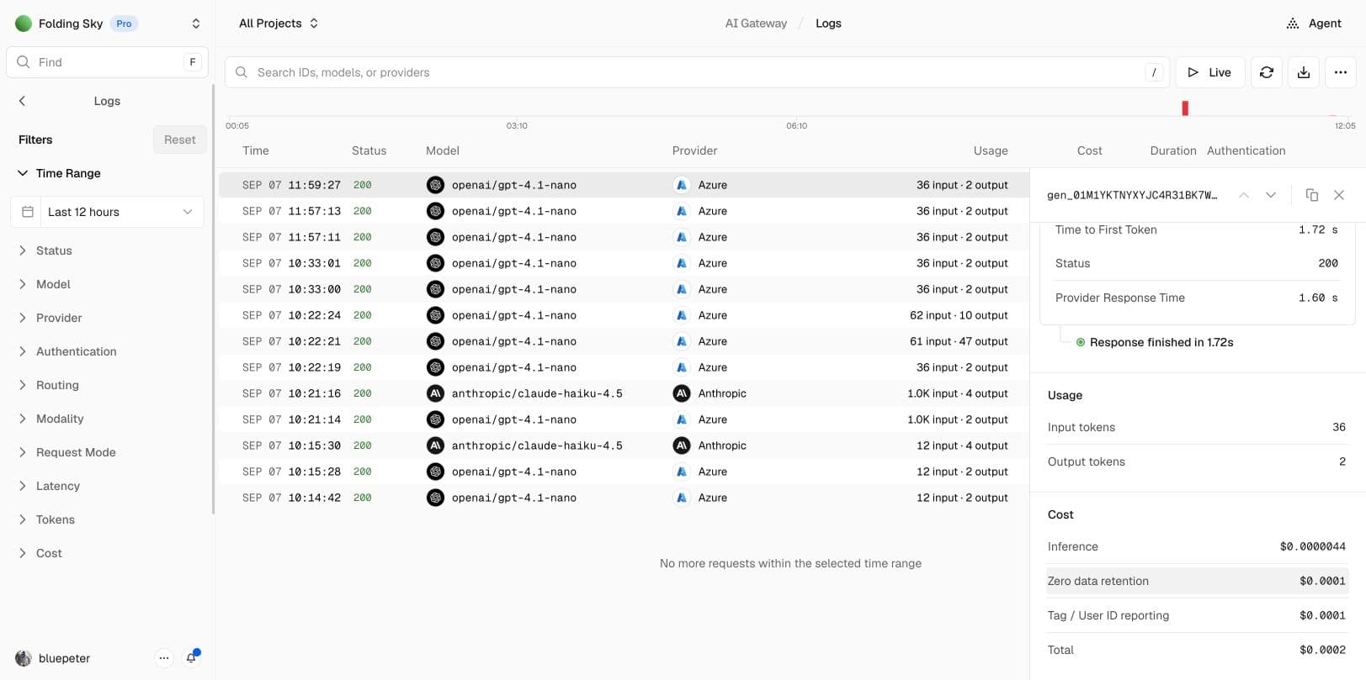Screen dimensions: 1366x680
Task: Click the generation ID text gen_01M1YKTNYXYJC4R31BK7W
Action: coord(1132,195)
